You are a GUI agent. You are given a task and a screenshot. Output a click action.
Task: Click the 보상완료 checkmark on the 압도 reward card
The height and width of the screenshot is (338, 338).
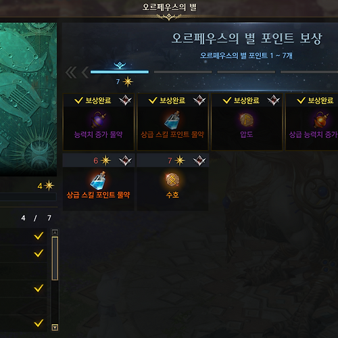227,100
